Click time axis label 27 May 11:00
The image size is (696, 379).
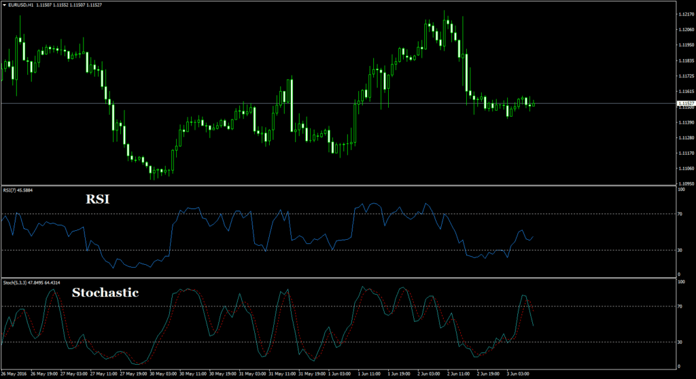point(103,374)
